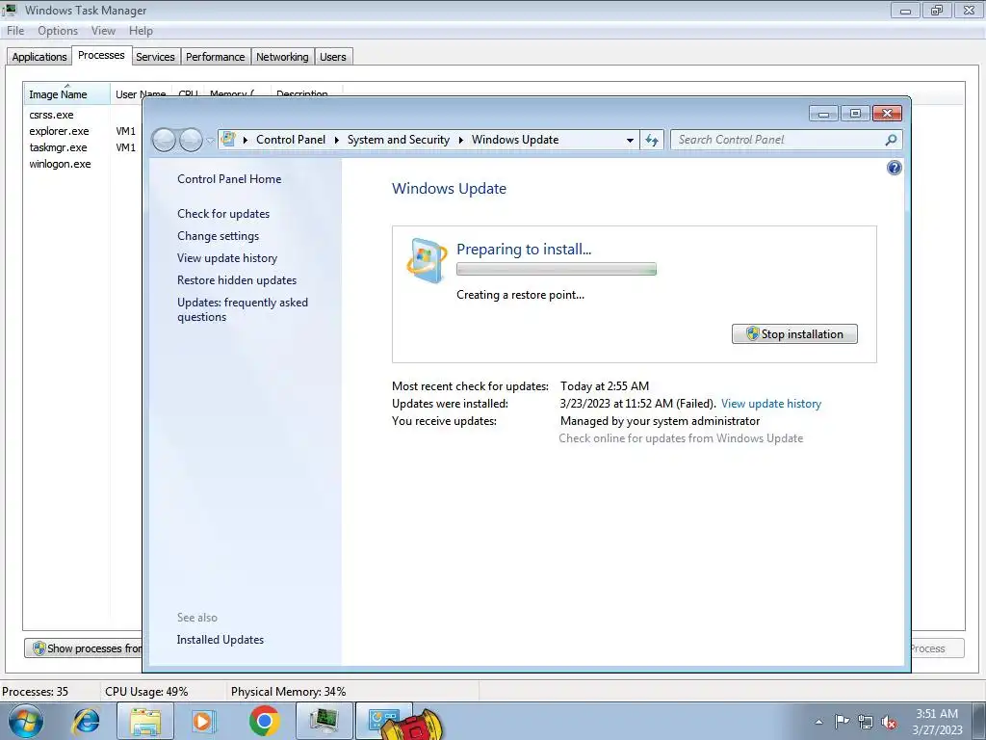Switch to the Networking tab
986x740 pixels.
282,57
